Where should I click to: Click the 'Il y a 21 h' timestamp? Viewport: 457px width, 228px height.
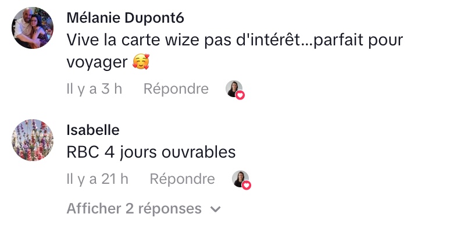pos(97,179)
